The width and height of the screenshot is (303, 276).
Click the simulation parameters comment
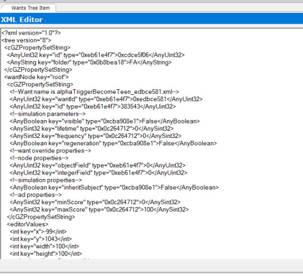(48, 114)
